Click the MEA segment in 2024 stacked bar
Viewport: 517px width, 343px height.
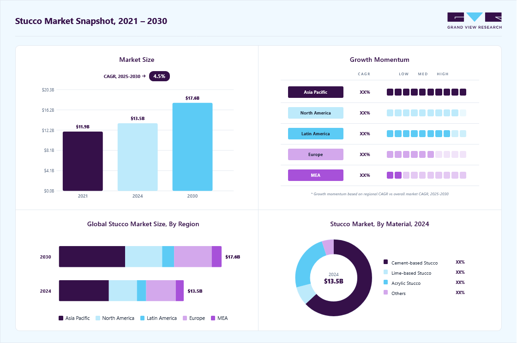pyautogui.click(x=180, y=290)
